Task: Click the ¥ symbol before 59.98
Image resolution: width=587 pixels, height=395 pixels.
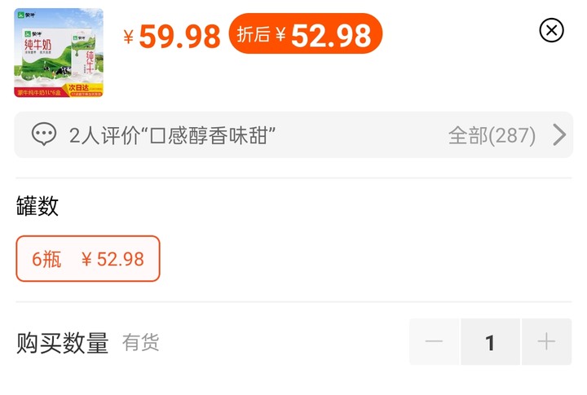Action: (x=129, y=37)
